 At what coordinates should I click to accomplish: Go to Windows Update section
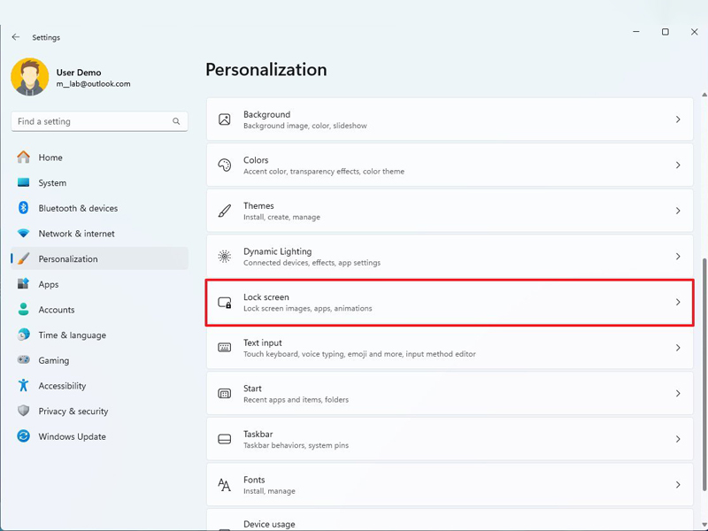click(x=72, y=436)
